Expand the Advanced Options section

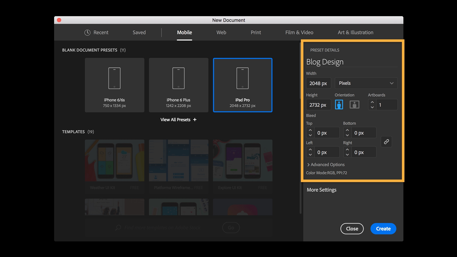pos(326,165)
